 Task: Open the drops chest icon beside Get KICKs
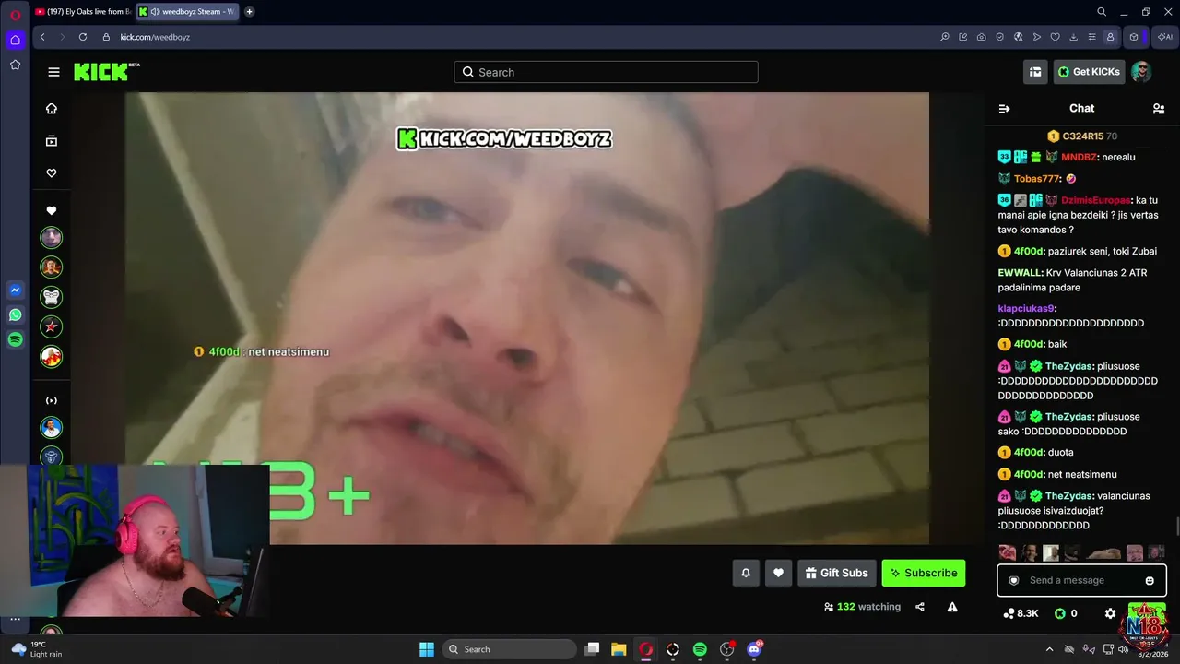[1035, 72]
